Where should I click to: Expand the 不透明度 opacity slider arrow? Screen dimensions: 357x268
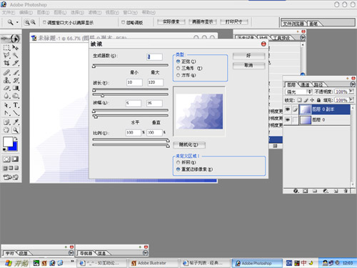click(351, 91)
